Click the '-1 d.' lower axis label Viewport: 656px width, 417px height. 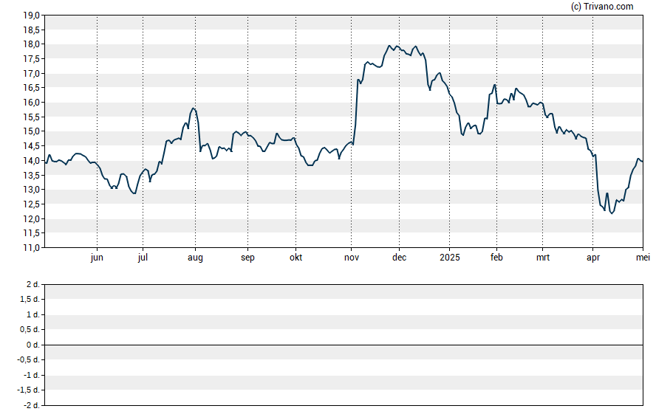32,375
